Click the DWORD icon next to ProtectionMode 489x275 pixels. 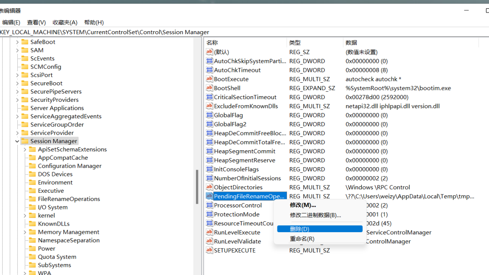click(x=210, y=214)
